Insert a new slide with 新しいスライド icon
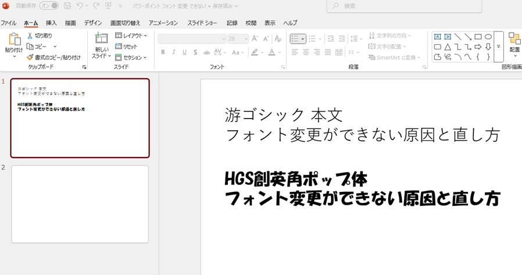This screenshot has height=275, width=522. (x=101, y=38)
